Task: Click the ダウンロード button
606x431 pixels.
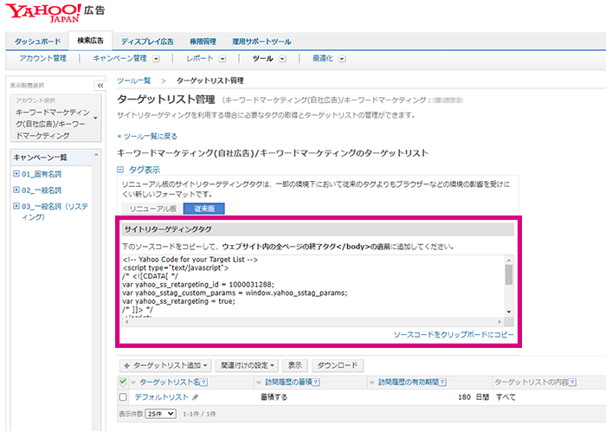Action: pos(338,365)
